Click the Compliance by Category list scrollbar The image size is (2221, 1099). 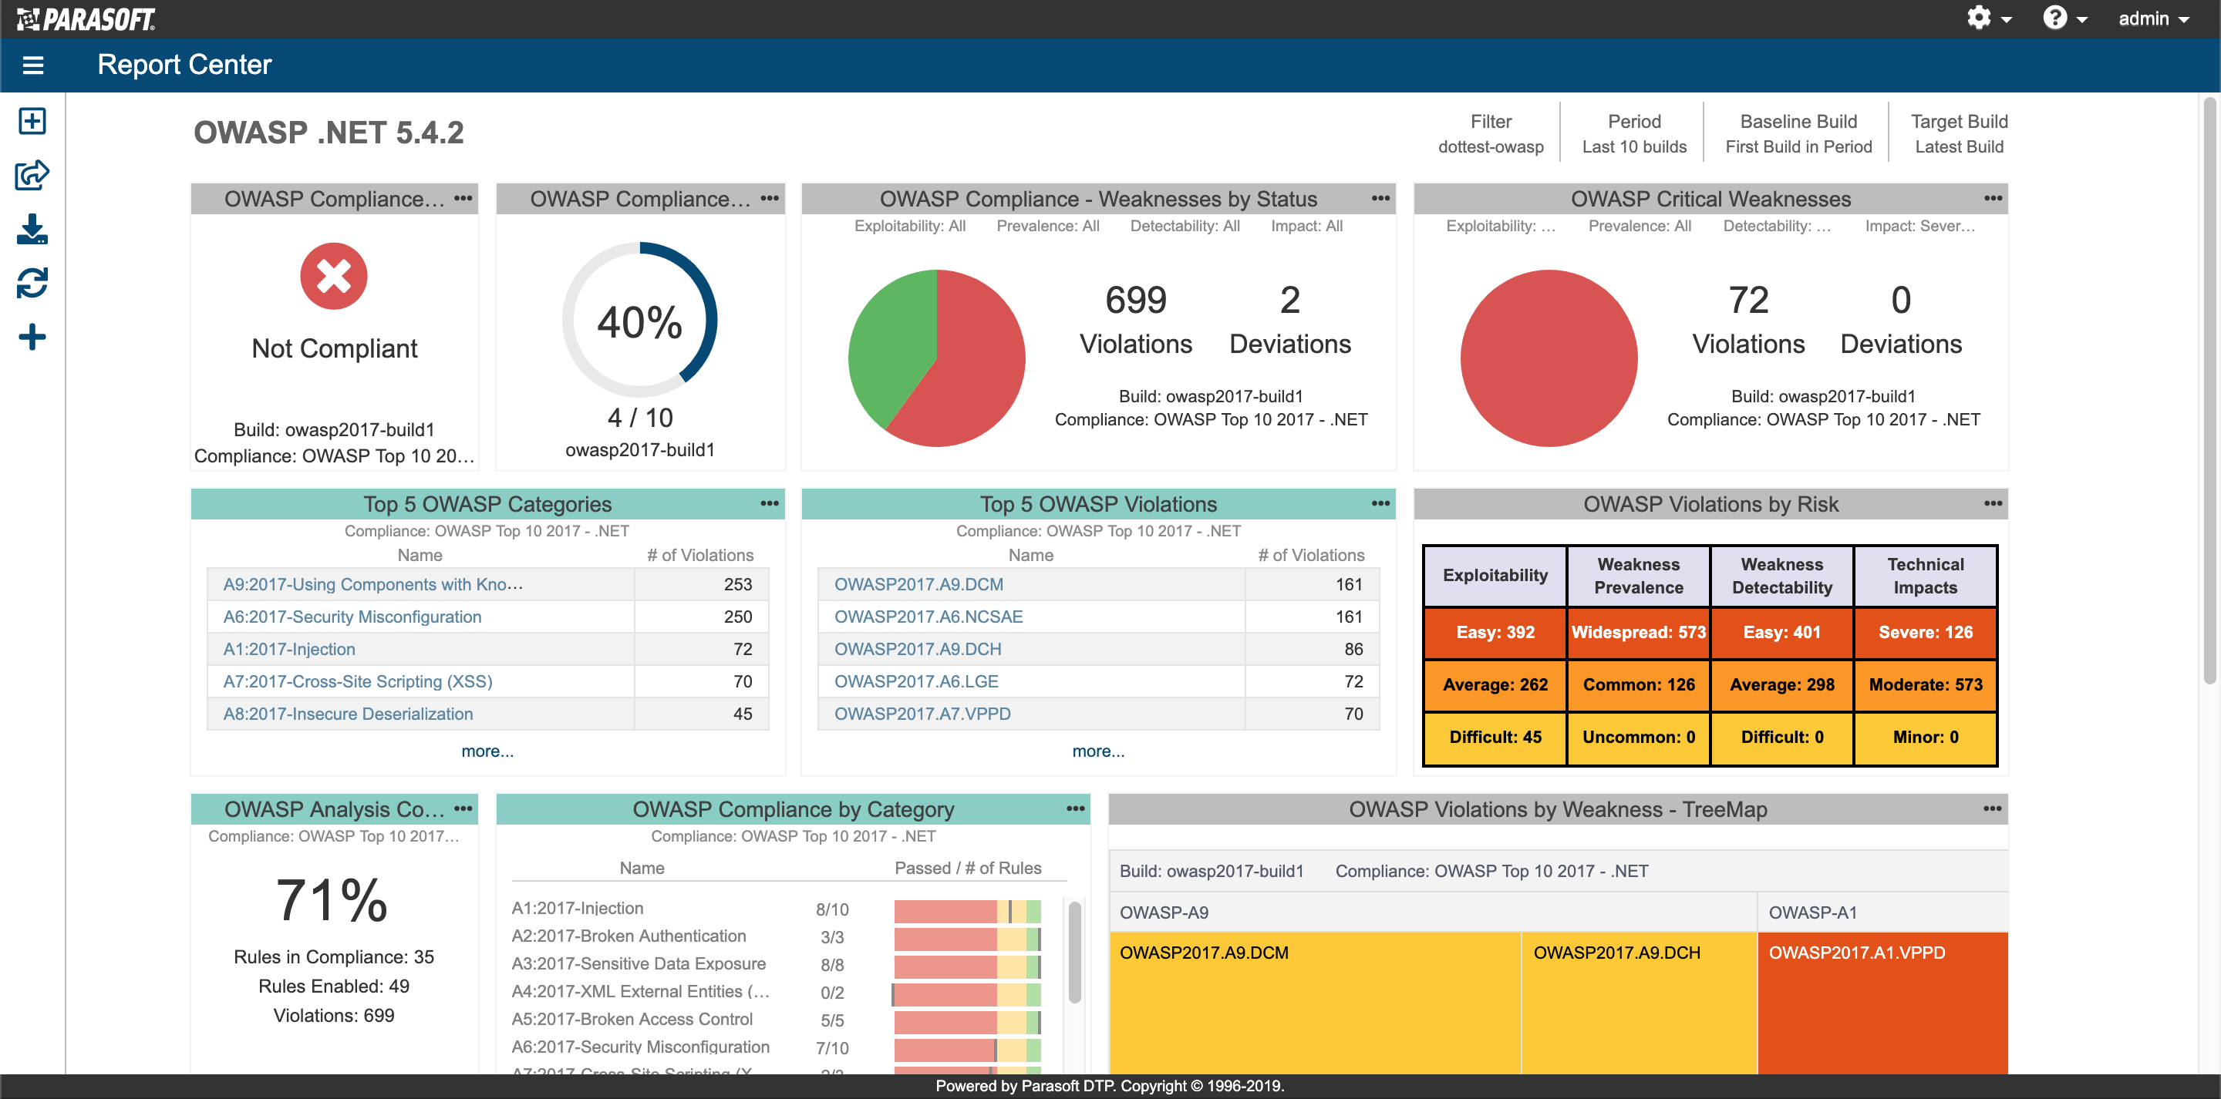1074,952
